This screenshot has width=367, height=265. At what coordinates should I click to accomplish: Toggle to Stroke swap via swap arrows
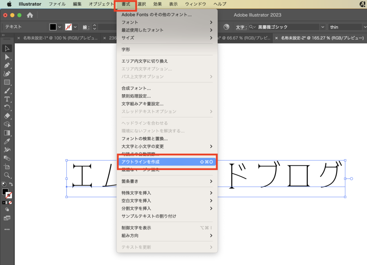pyautogui.click(x=11, y=184)
